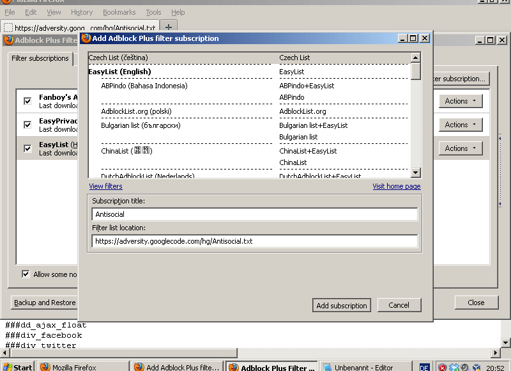Screen dimensions: 511x371
Task: Choose ChinaList+EasyList variant
Action: (308, 151)
